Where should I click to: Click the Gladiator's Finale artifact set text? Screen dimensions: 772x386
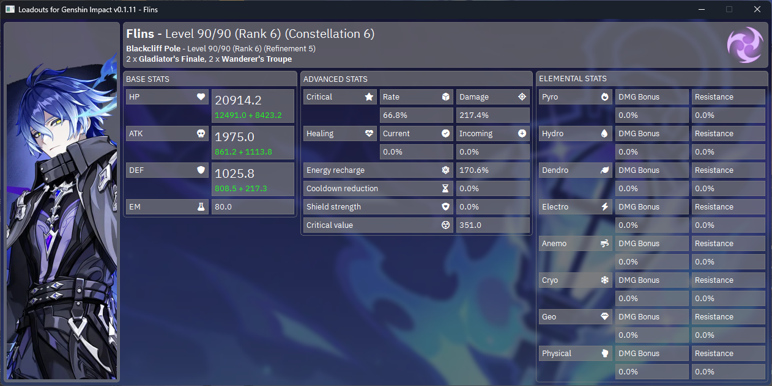pos(171,59)
